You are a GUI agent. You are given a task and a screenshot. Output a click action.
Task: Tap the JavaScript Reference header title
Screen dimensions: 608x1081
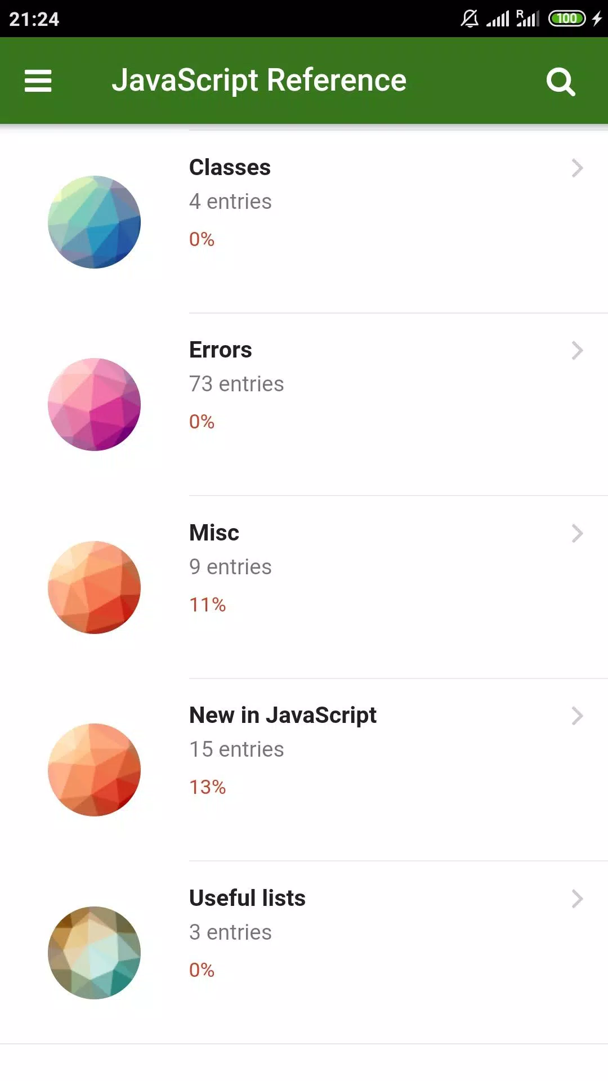(259, 81)
